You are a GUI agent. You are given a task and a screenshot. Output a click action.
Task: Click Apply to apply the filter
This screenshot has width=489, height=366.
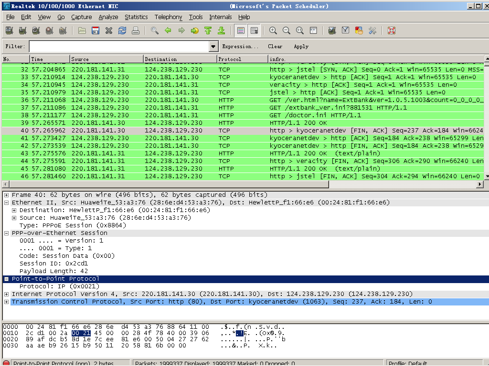click(301, 47)
